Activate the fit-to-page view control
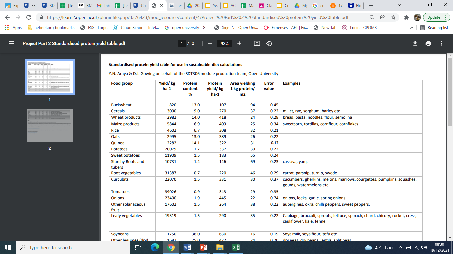 (x=257, y=43)
